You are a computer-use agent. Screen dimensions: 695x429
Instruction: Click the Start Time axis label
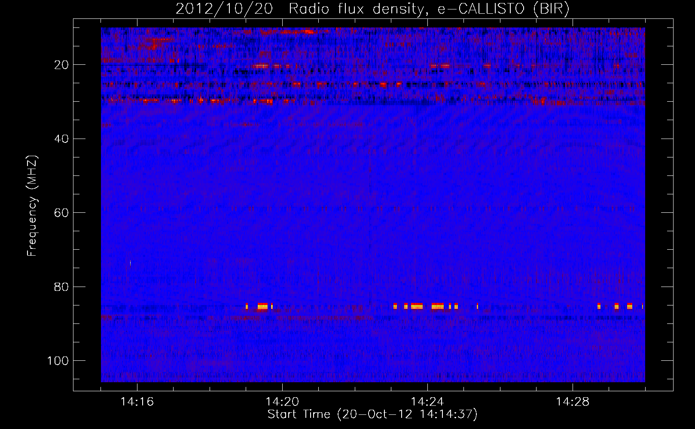(372, 414)
